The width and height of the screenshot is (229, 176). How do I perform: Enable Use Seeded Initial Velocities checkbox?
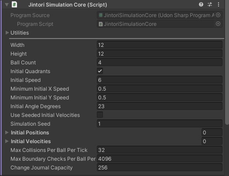click(x=100, y=115)
